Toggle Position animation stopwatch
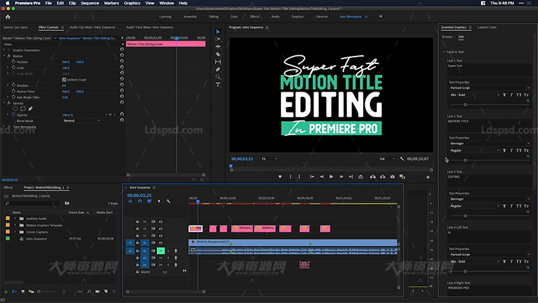The image size is (538, 303). point(13,61)
